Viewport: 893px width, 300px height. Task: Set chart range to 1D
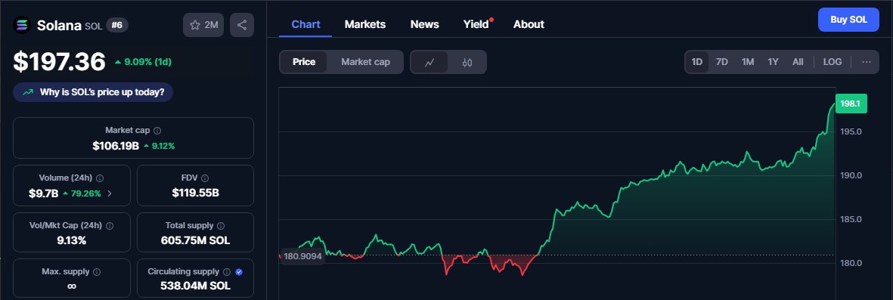(697, 62)
